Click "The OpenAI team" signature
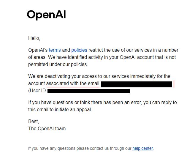The width and height of the screenshot is (187, 159). (x=47, y=129)
